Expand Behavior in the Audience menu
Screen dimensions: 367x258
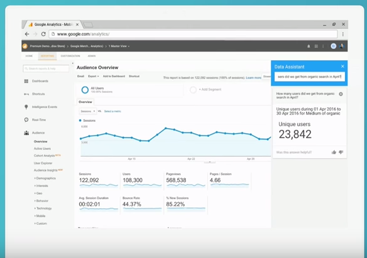pyautogui.click(x=41, y=201)
